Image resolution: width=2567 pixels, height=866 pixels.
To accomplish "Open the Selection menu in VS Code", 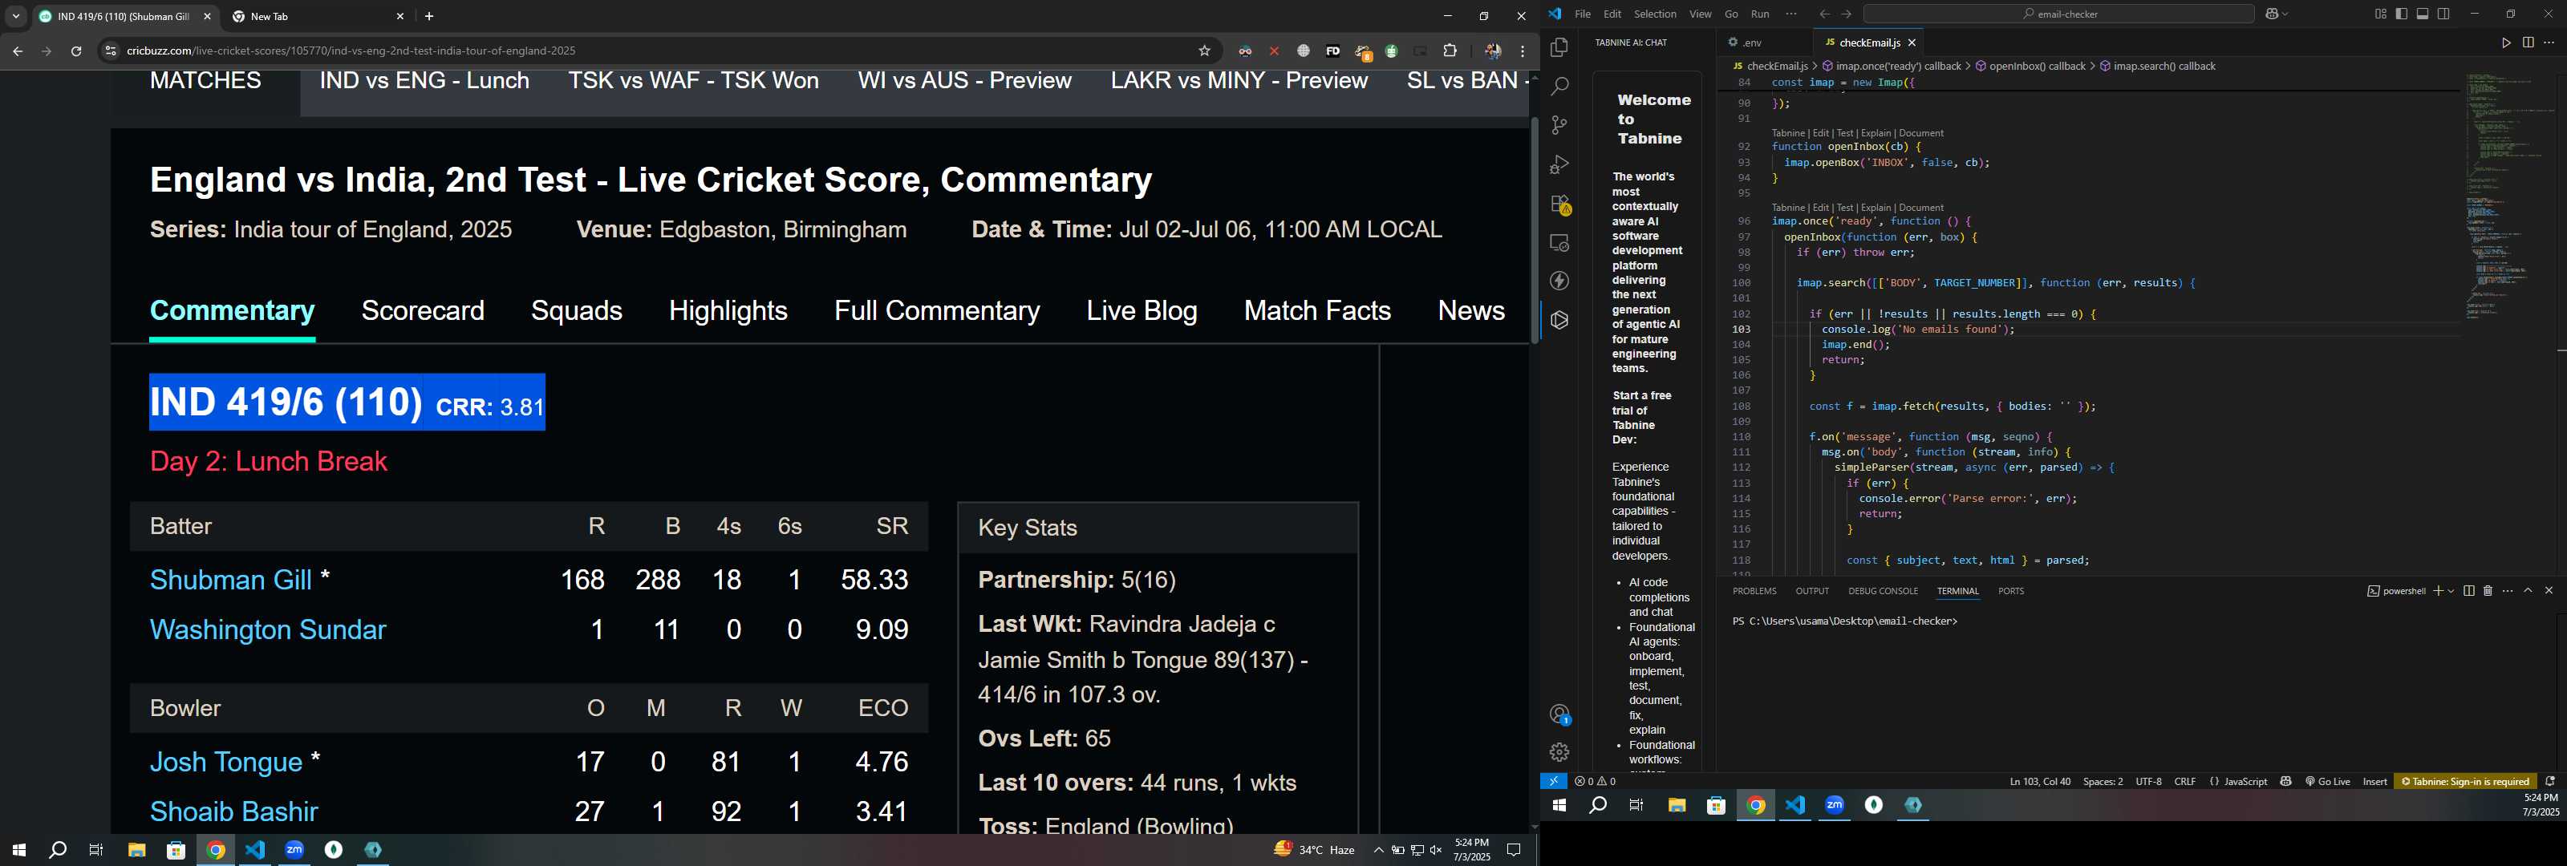I will (x=1654, y=14).
